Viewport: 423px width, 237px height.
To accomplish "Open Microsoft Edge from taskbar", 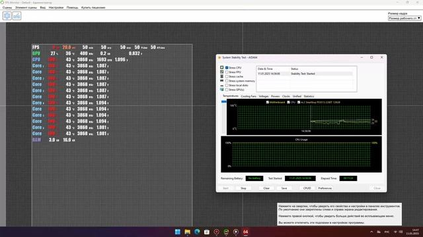I will 197,232.
